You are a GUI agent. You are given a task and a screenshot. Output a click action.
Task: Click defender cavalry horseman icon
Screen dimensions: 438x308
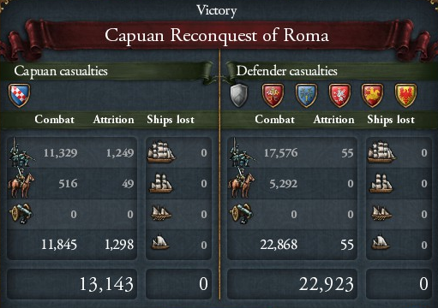[x=242, y=183]
